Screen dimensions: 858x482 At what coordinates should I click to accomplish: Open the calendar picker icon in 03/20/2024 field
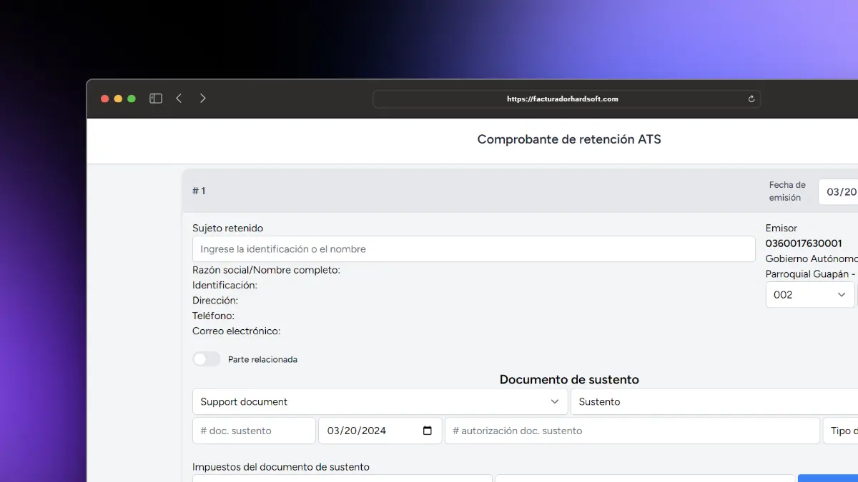point(428,431)
